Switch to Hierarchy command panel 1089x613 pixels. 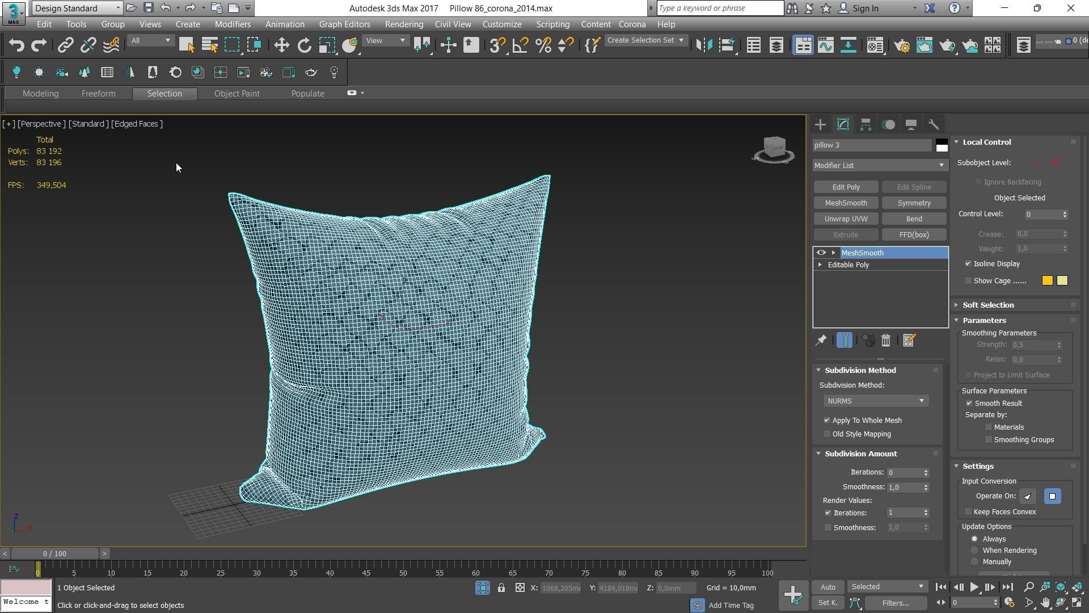(866, 124)
